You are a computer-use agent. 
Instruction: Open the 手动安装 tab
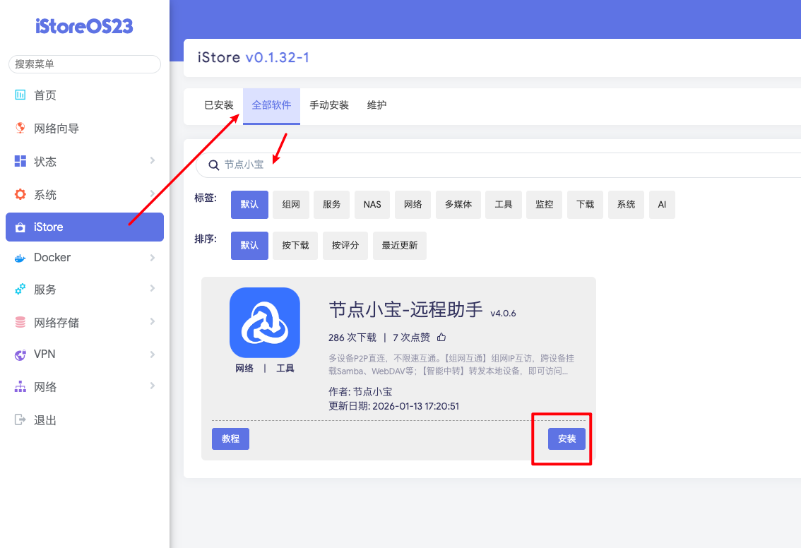tap(329, 105)
